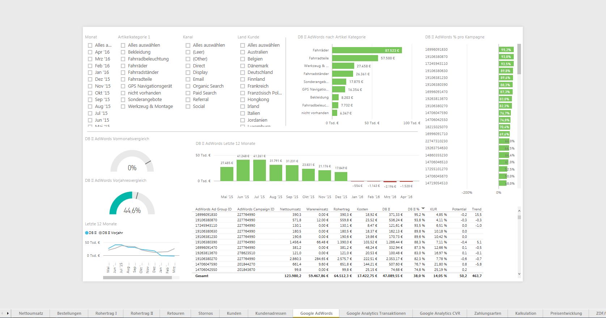Switch to the Stornos tab
Viewport: 606px width, 318px height.
click(205, 313)
